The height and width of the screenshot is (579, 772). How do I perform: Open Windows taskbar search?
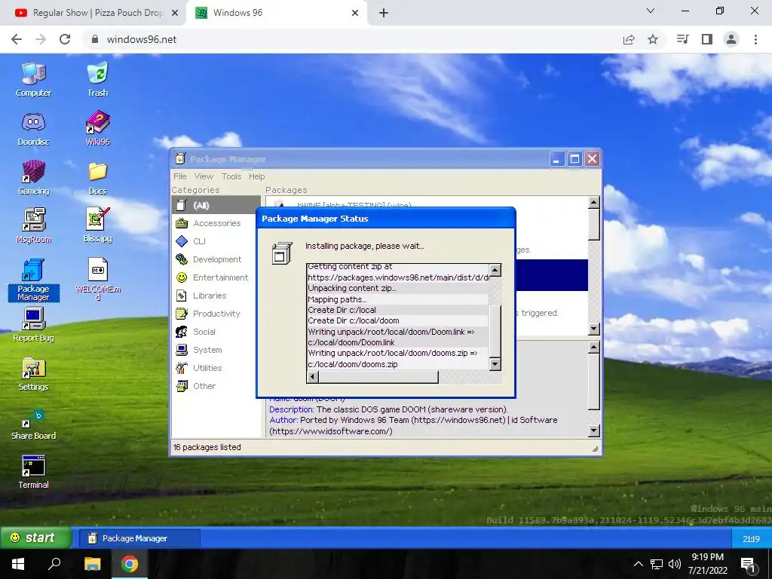[54, 564]
